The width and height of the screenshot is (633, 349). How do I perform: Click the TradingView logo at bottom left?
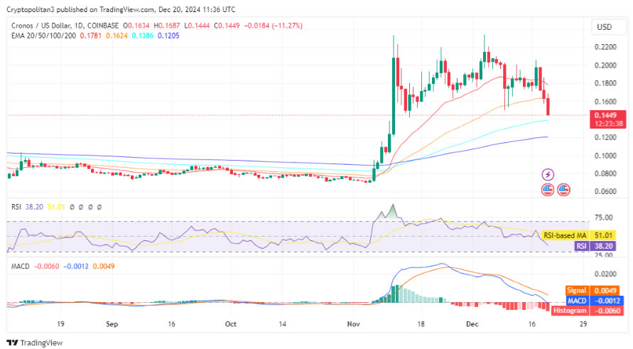[36, 342]
